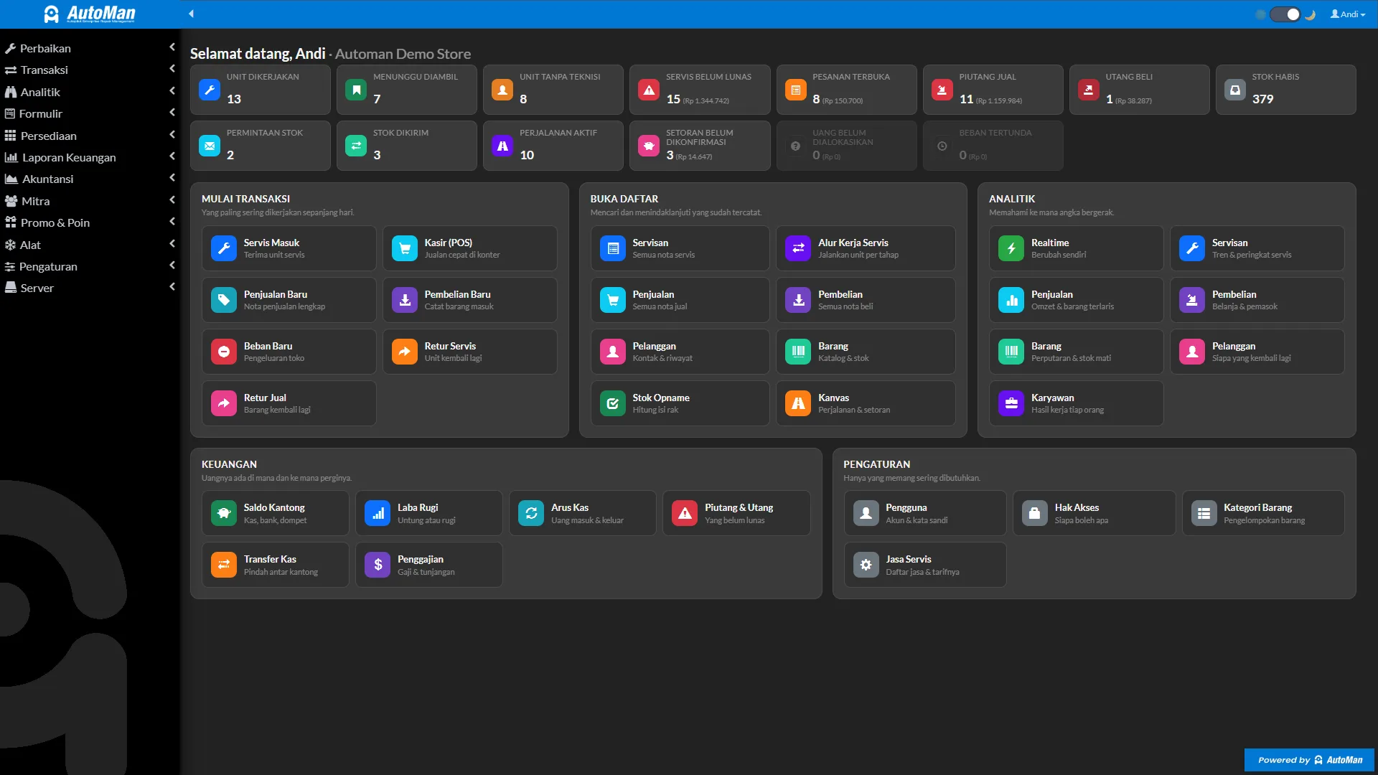Open the Unit Tanpa Teknisi stat card
Screen dimensions: 1378x775
[553, 90]
